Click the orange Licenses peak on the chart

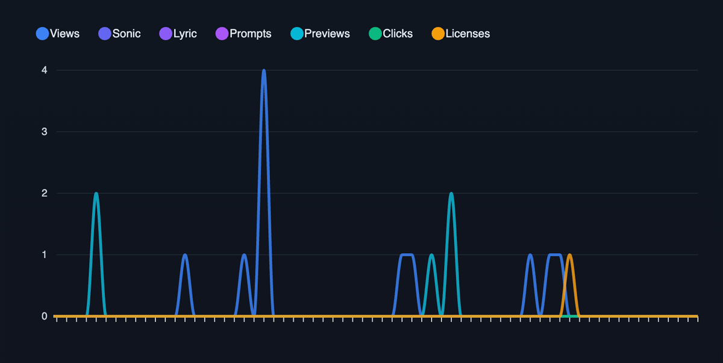[569, 255]
